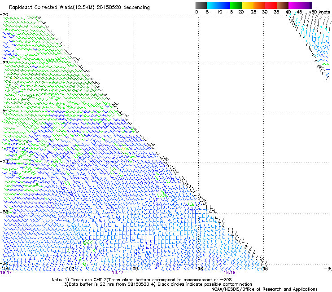This screenshot has height=292, width=332.
Task: Click the '-24' latitude axis label
Action: [4, 112]
